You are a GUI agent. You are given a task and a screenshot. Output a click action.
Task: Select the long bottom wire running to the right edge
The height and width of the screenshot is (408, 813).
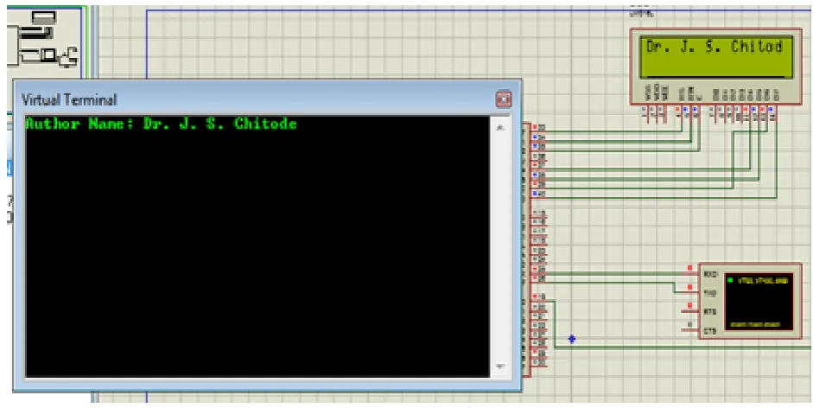(x=682, y=347)
